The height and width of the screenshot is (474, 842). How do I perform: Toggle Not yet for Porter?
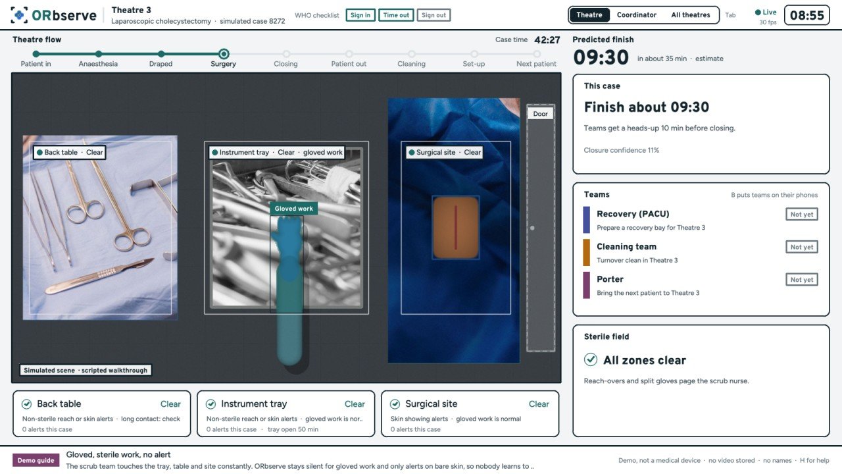click(x=802, y=280)
